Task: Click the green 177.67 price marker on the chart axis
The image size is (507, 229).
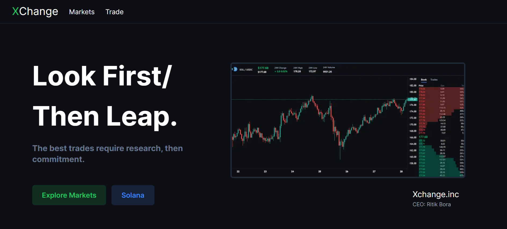Action: click(x=413, y=99)
